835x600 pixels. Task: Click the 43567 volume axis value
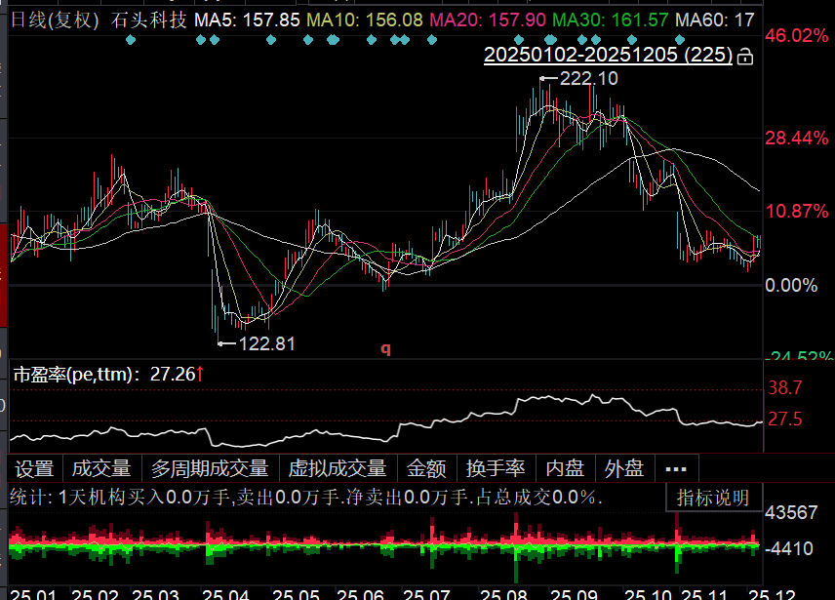pyautogui.click(x=791, y=513)
